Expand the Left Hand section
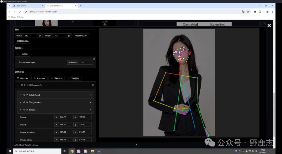Viewport: 282px width, 154px height. pyautogui.click(x=20, y=95)
